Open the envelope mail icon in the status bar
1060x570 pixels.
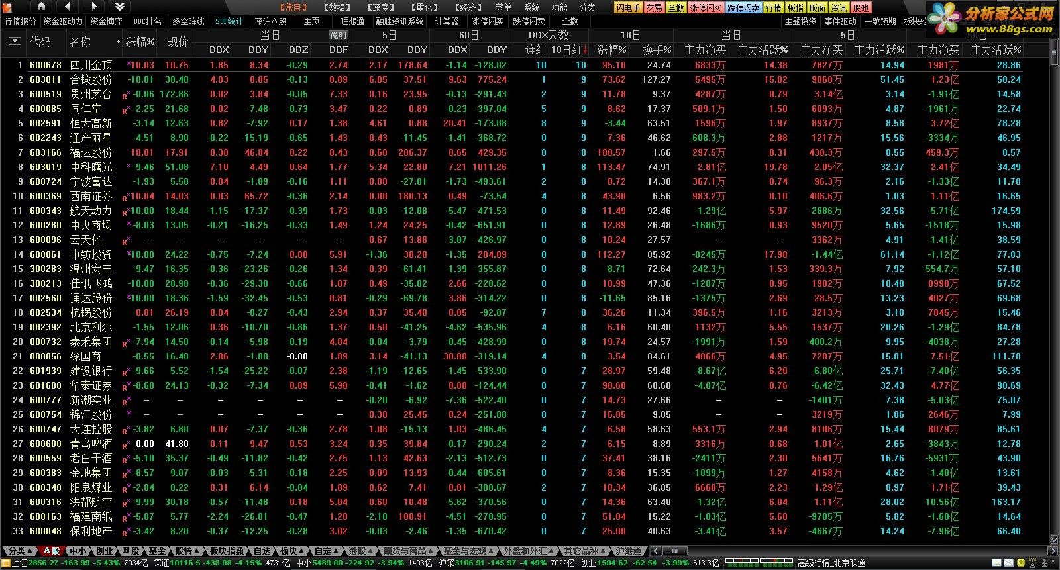tap(1008, 563)
